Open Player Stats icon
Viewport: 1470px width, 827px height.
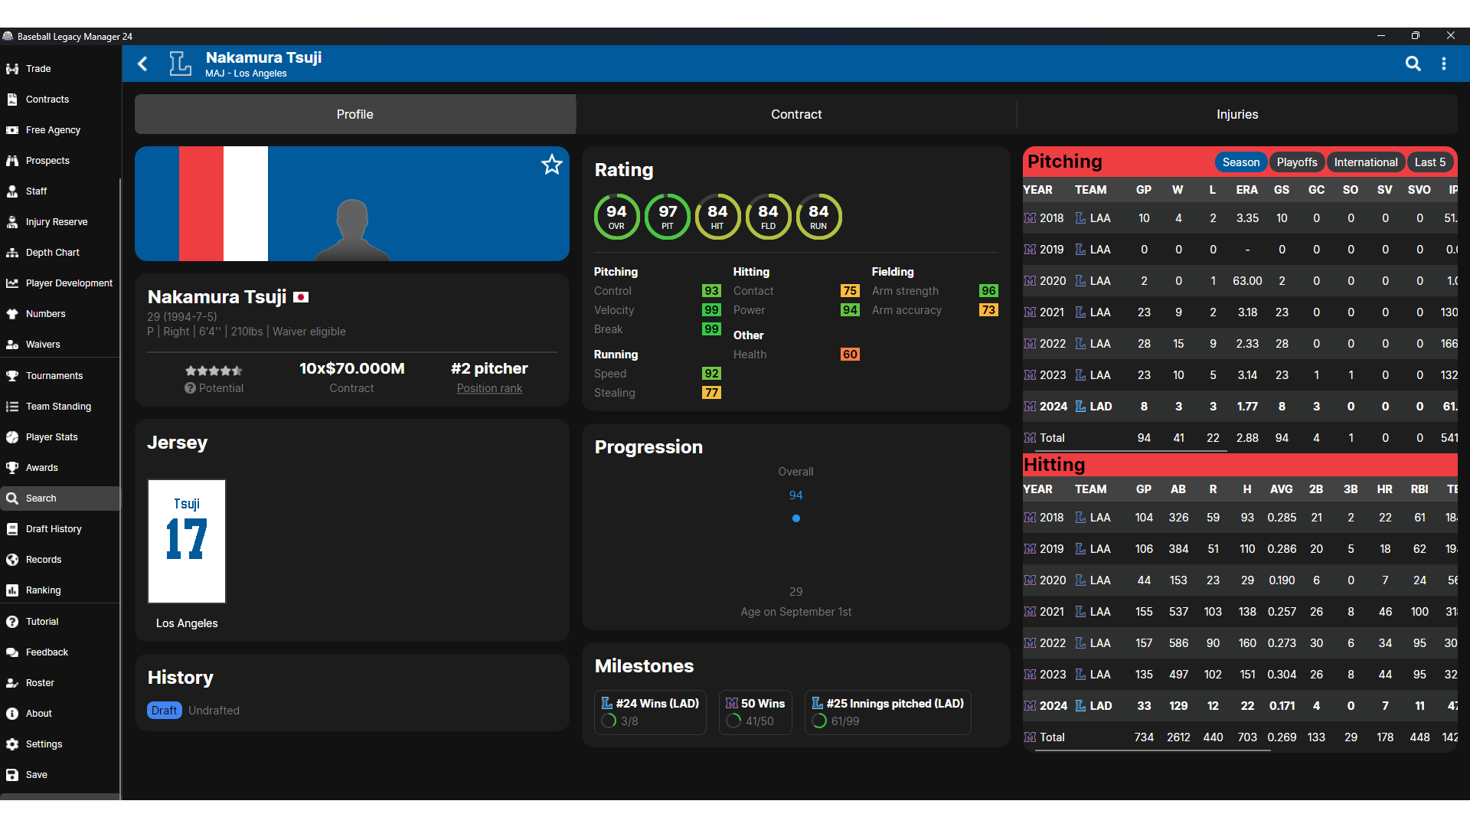12,437
